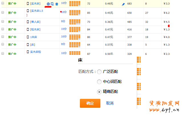
Task: Check the box for the 单人床 row
Action: coord(3,22)
